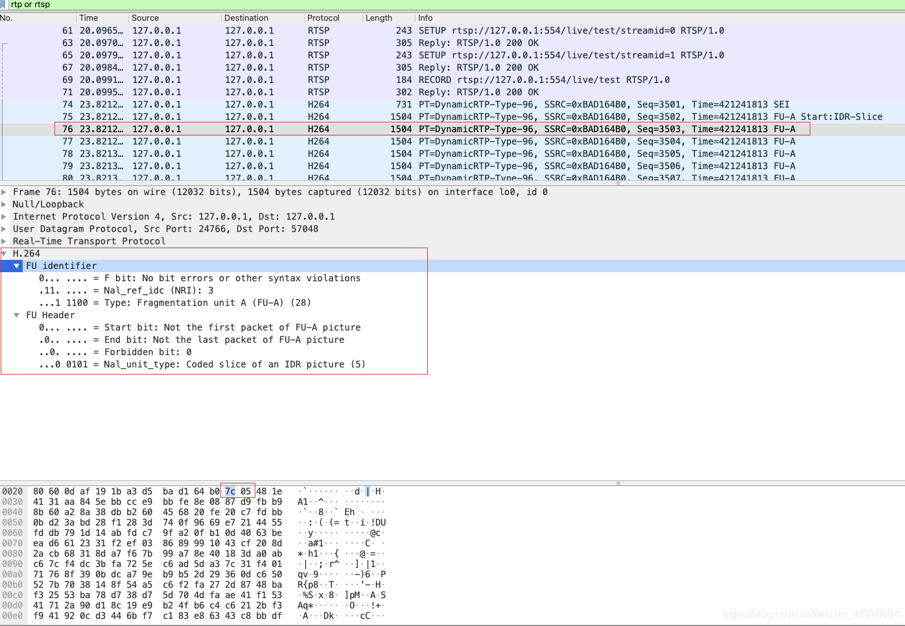Sort by the No. column header

coord(38,18)
